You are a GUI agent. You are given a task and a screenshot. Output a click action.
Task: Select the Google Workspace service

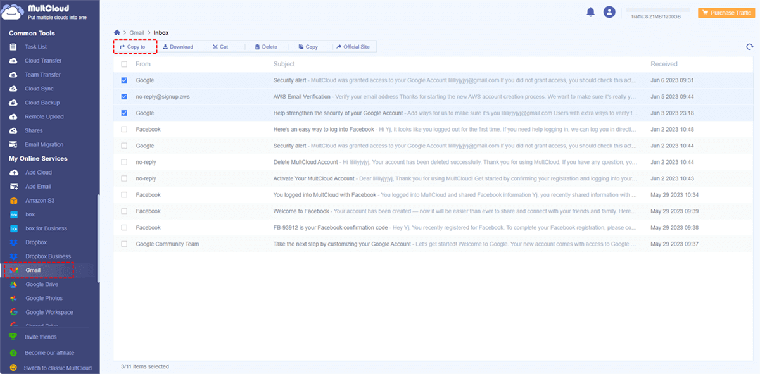49,312
